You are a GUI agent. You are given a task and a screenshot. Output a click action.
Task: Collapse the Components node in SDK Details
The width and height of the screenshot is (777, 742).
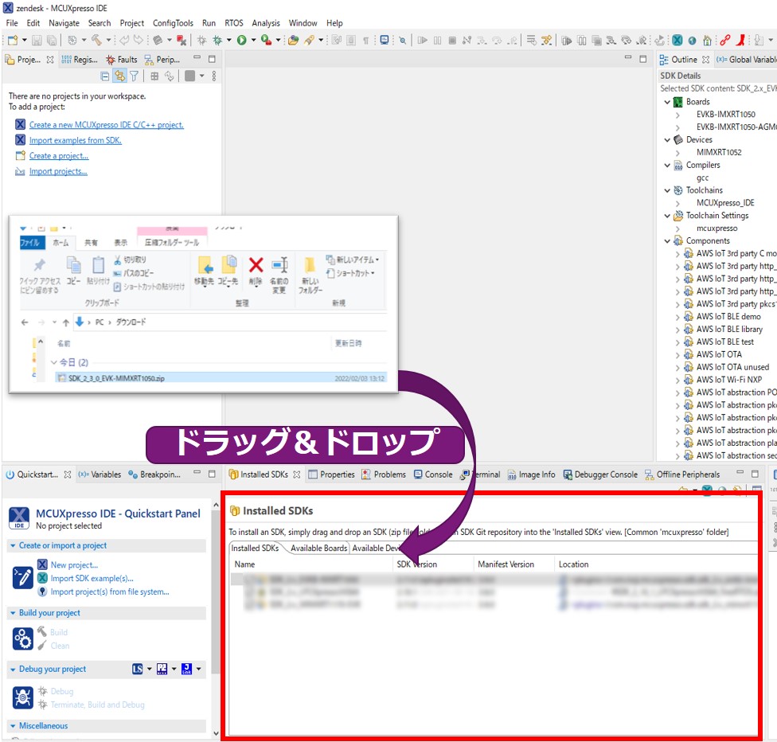667,241
